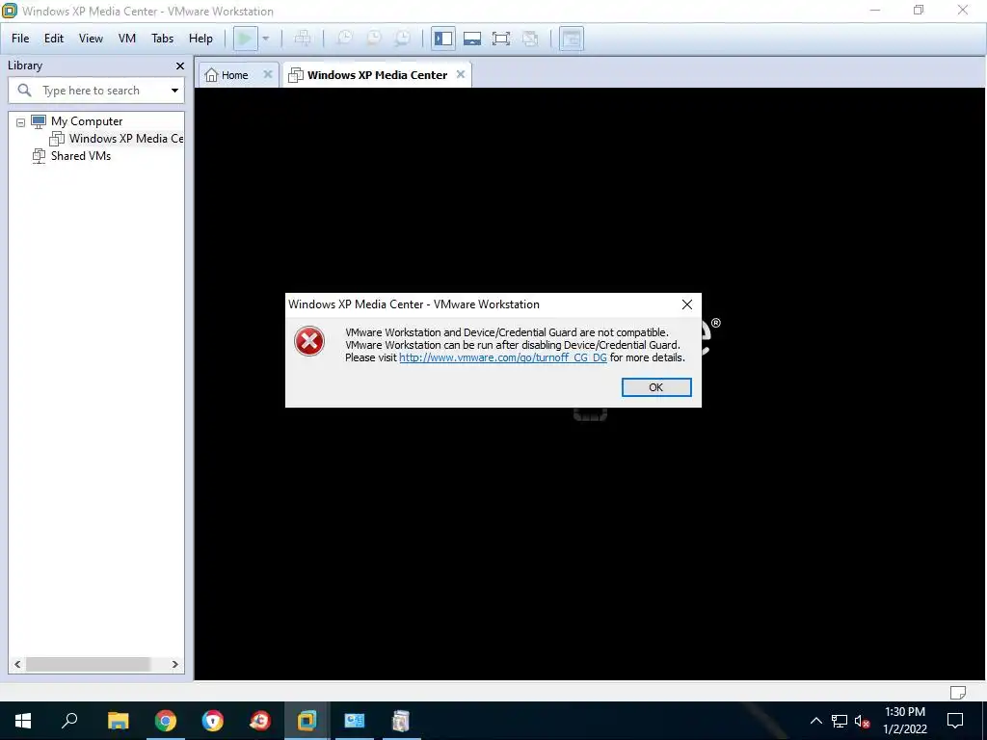Viewport: 987px width, 740px height.
Task: Click the VMware icon in the title bar
Action: tap(10, 11)
